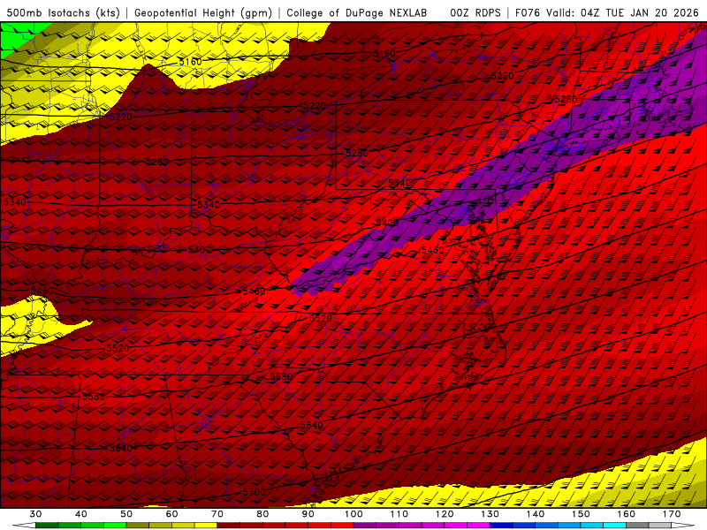Select the cyan 155-160 knot color swatch
This screenshot has height=530, width=707.
[615, 526]
